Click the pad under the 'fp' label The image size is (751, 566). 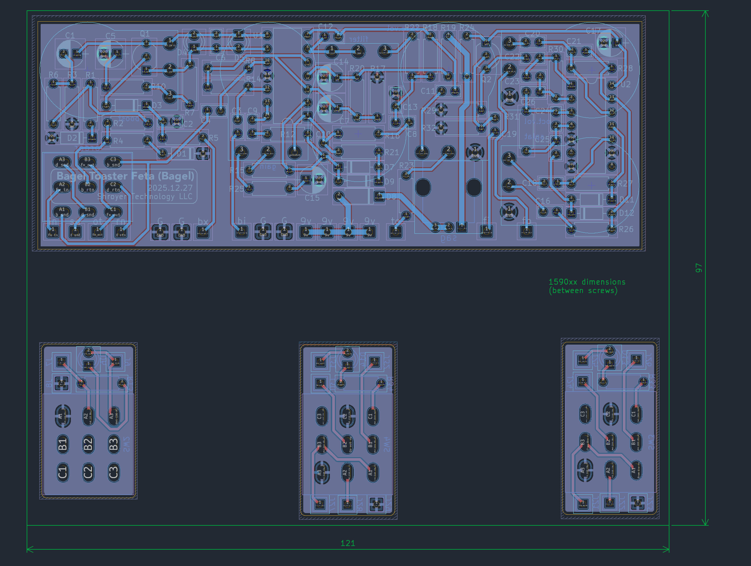(x=527, y=232)
